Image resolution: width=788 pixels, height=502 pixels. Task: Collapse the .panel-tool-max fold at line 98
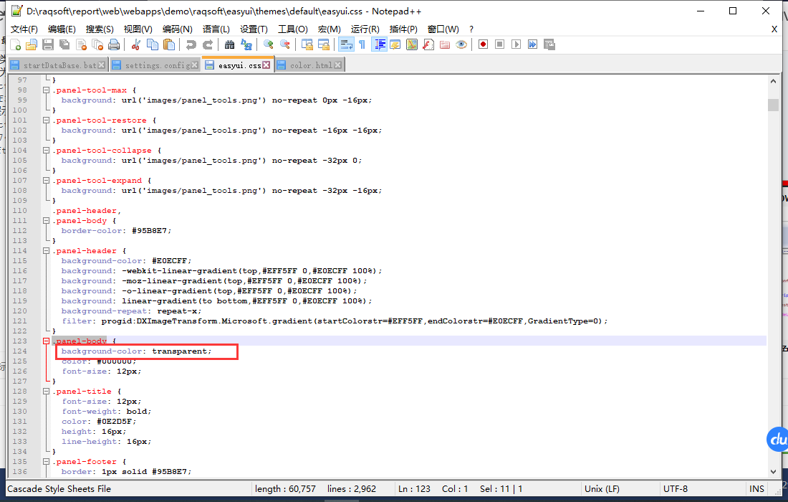47,90
